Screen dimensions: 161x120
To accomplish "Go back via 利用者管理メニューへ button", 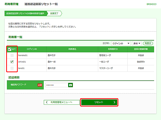I will tap(62, 102).
